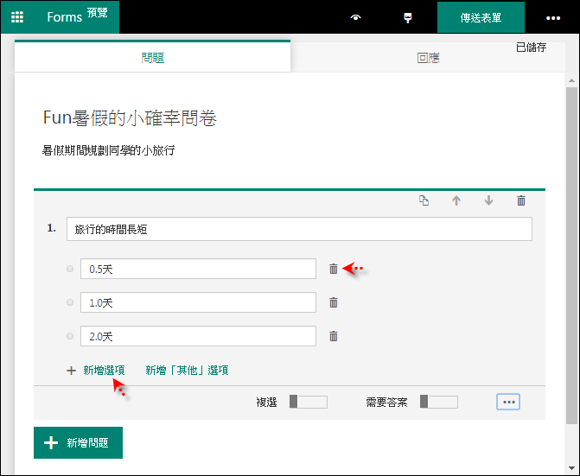Edit the 0.5天 option field
This screenshot has height=476, width=580.
tap(198, 269)
